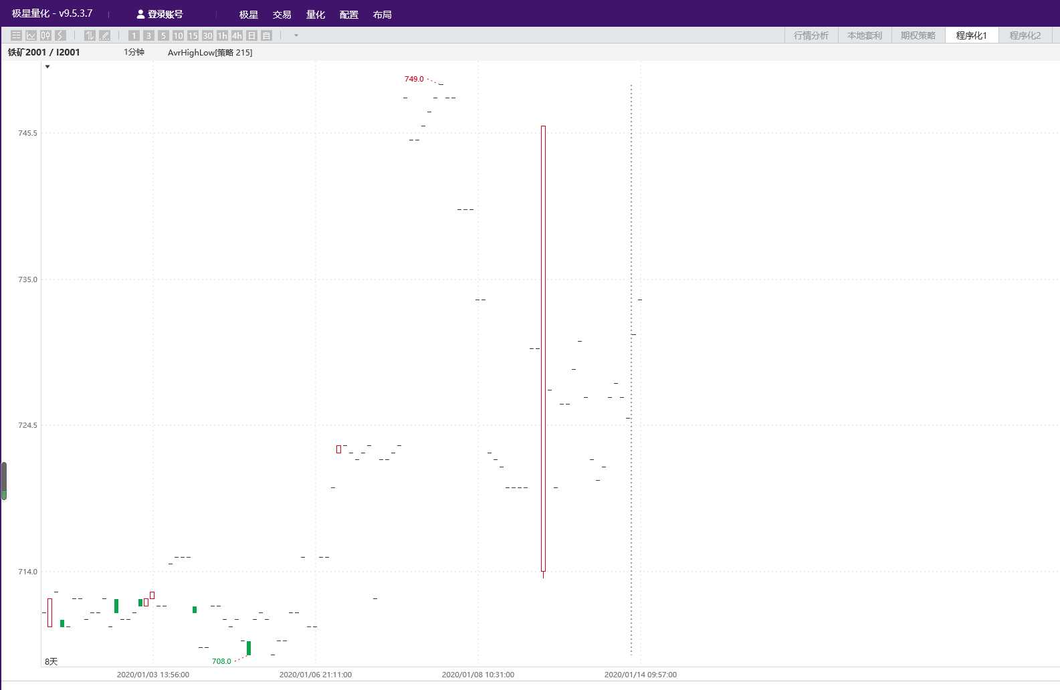Image resolution: width=1060 pixels, height=690 pixels.
Task: Set period to 4h
Action: click(237, 35)
